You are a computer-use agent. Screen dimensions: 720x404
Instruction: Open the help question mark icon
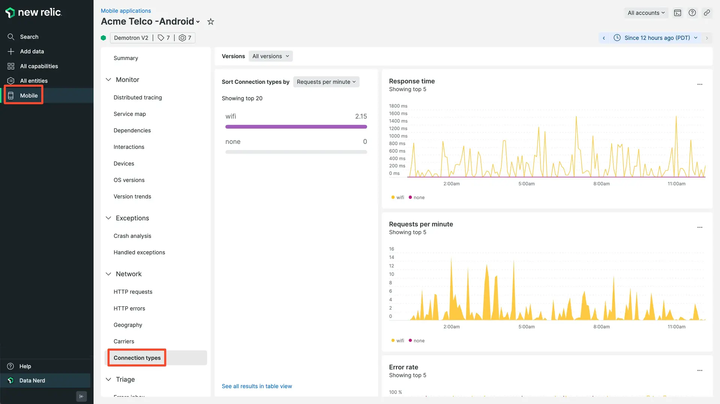(692, 13)
